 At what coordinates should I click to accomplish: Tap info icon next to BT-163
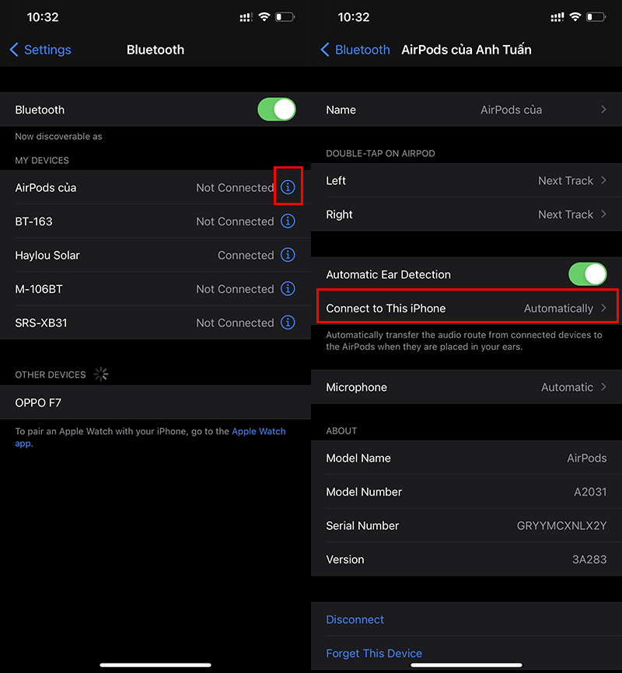[x=288, y=221]
